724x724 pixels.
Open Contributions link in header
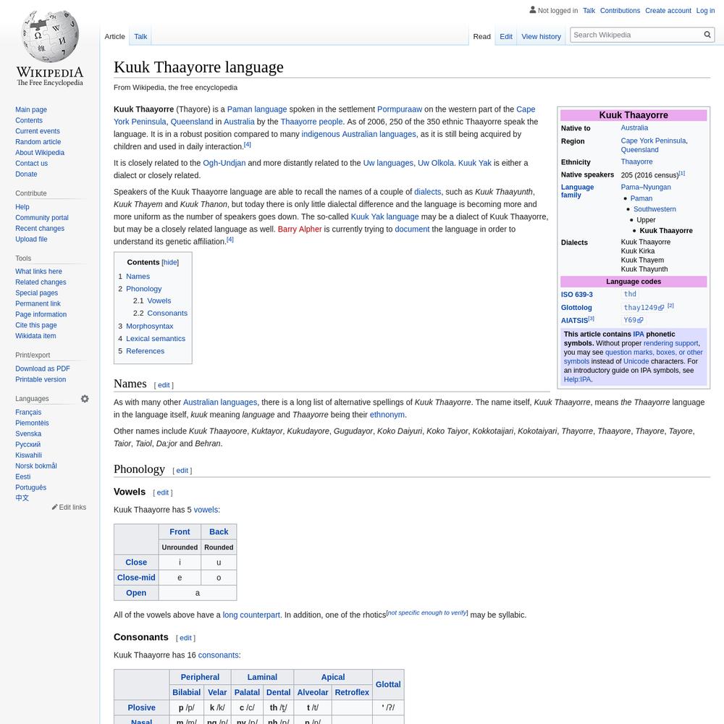pyautogui.click(x=620, y=11)
